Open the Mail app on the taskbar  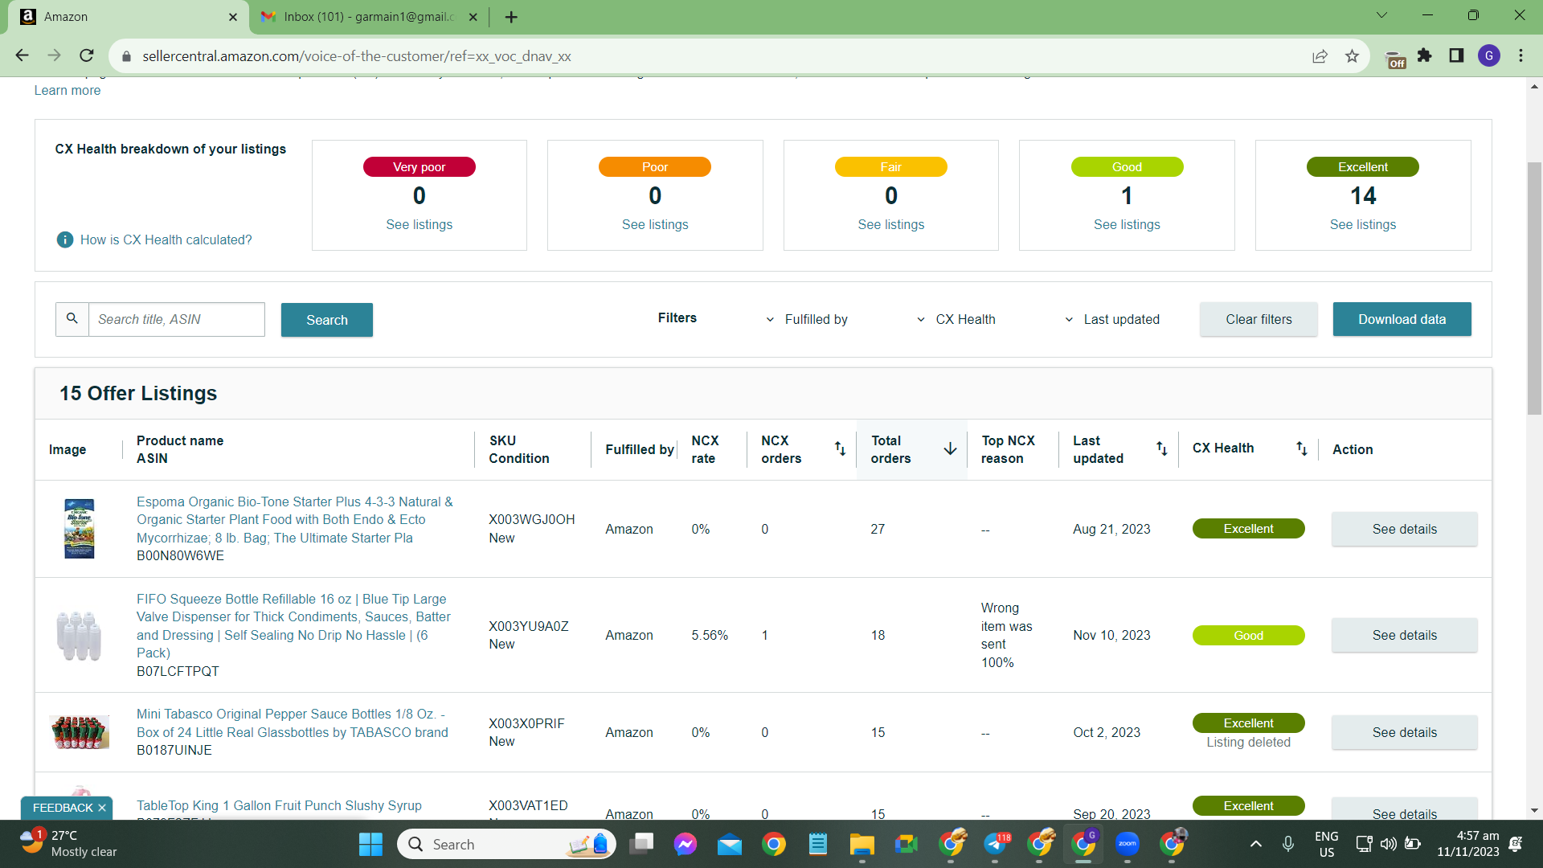[730, 844]
